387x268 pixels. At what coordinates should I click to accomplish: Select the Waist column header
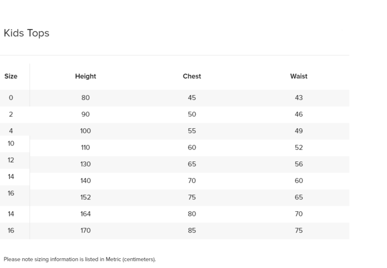click(299, 76)
